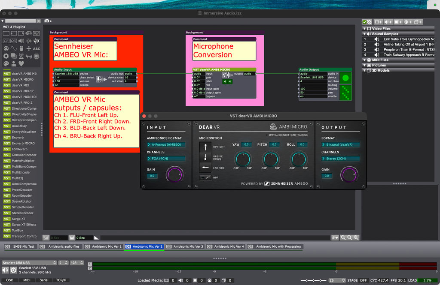Click the MIDI status button
The image size is (440, 285).
(27, 280)
